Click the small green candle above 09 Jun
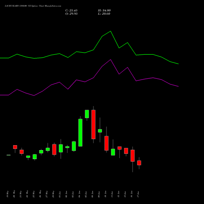 100,131
